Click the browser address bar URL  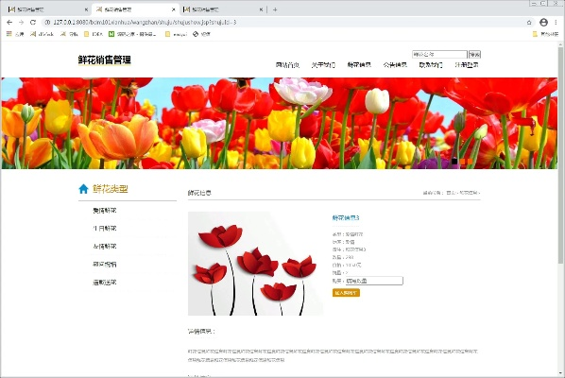coord(145,23)
